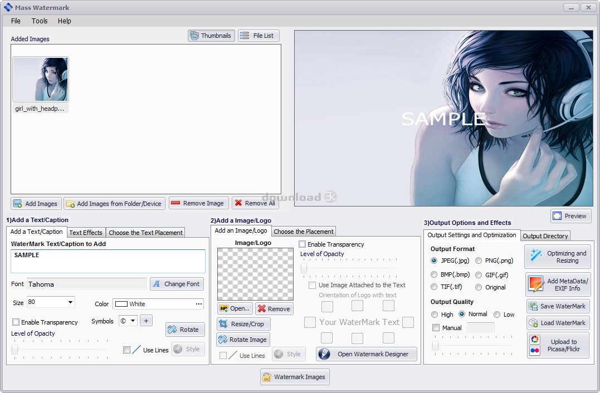Select GIF(.gif) output format
The width and height of the screenshot is (600, 393).
(479, 275)
